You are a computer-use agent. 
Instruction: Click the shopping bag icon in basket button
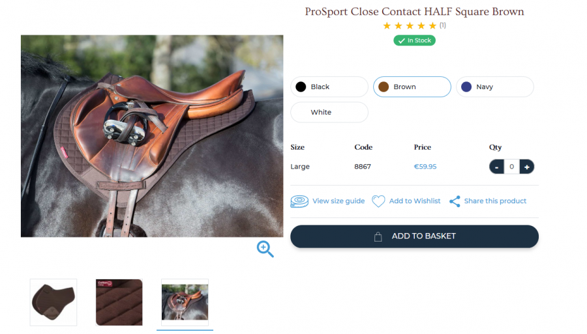378,236
